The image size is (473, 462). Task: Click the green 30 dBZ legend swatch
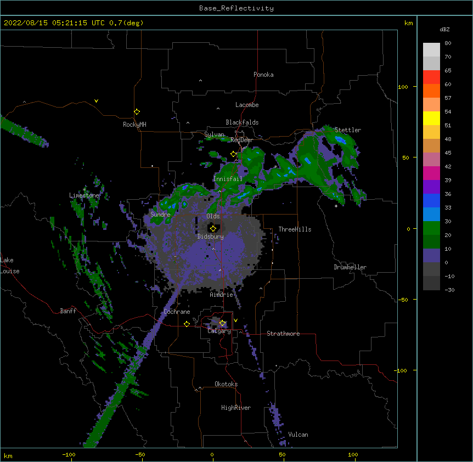tap(431, 228)
